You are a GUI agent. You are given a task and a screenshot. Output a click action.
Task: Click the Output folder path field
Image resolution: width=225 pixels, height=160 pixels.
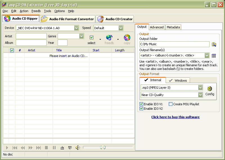coord(174,44)
